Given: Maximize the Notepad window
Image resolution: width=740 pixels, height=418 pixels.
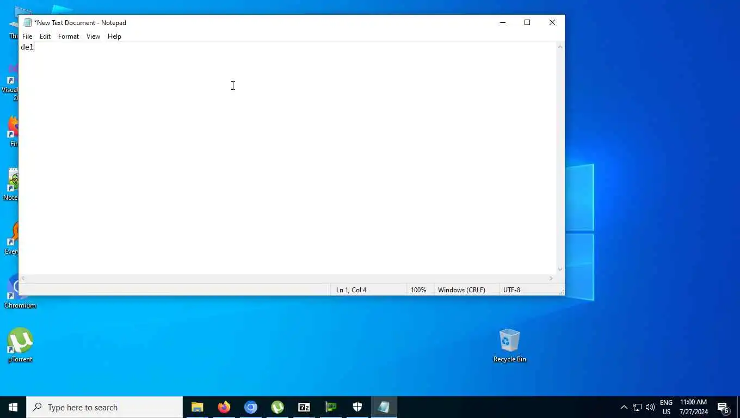Looking at the screenshot, I should tap(527, 22).
